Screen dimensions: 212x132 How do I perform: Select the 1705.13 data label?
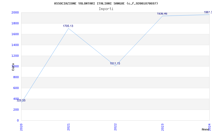68,26
